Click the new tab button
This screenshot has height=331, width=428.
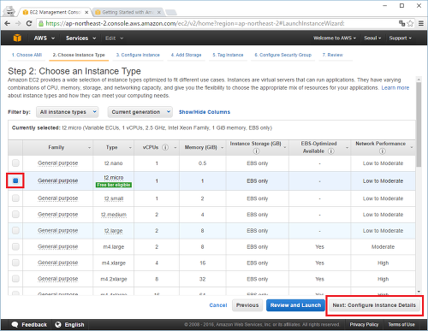tap(171, 12)
